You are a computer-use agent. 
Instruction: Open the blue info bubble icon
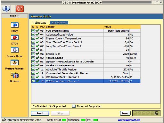click(x=6, y=9)
